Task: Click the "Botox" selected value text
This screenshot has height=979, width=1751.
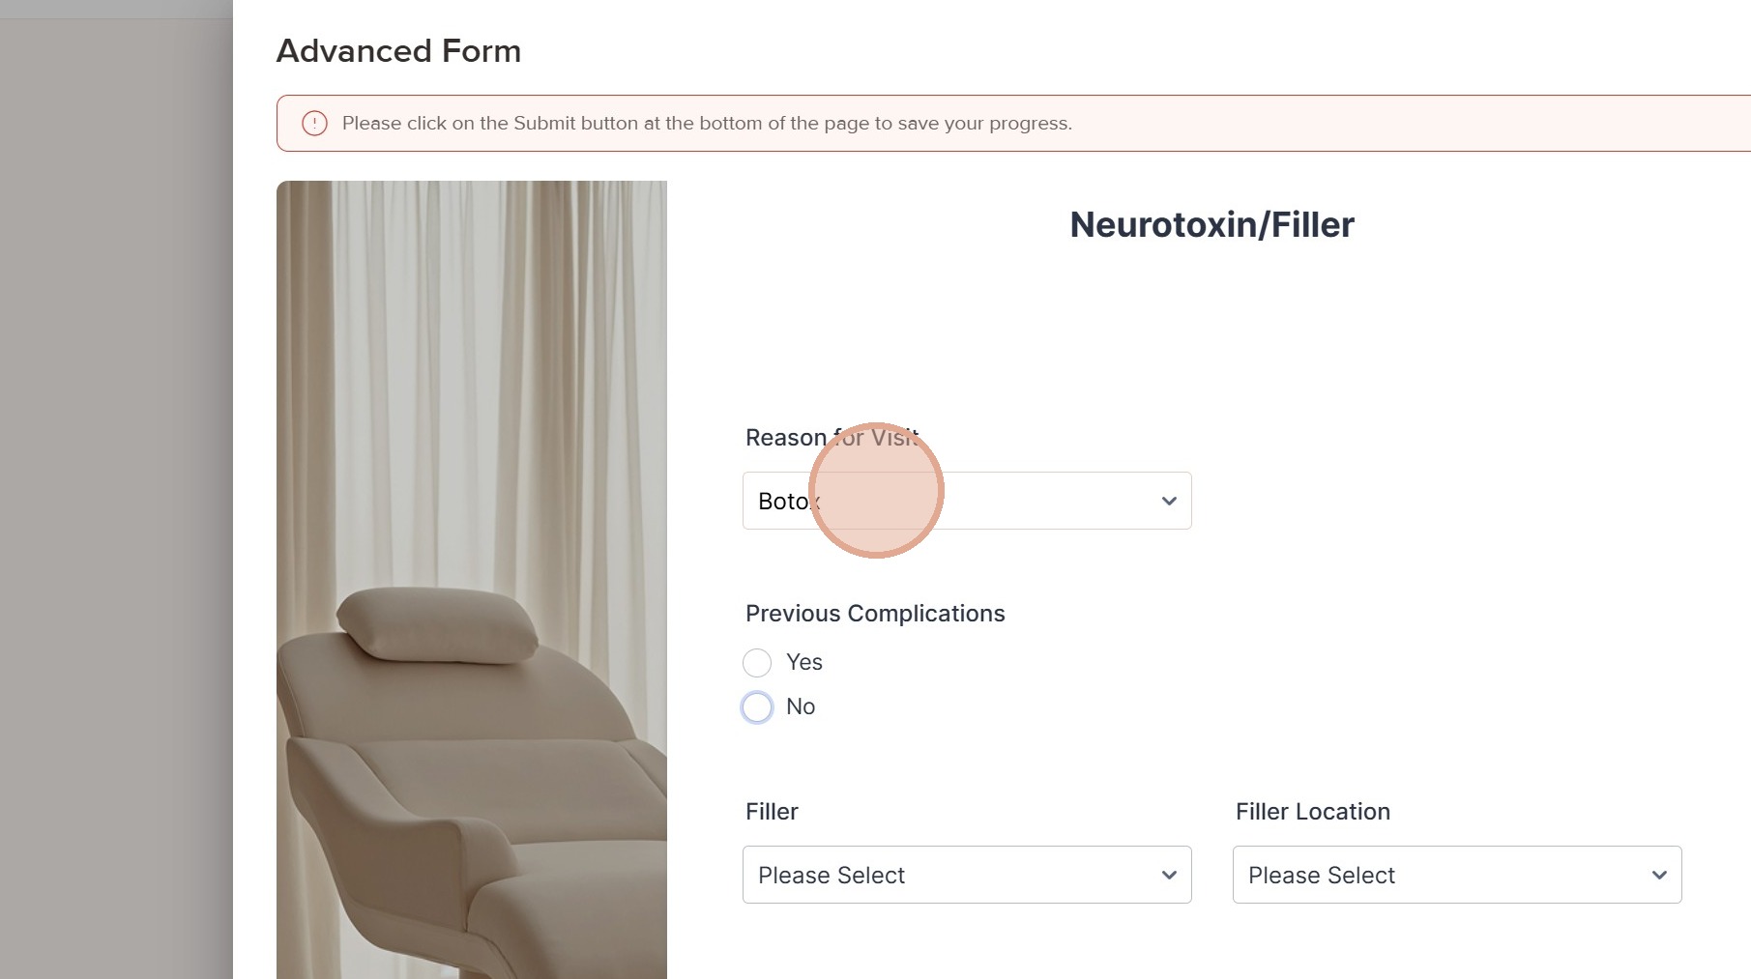Action: (x=783, y=502)
